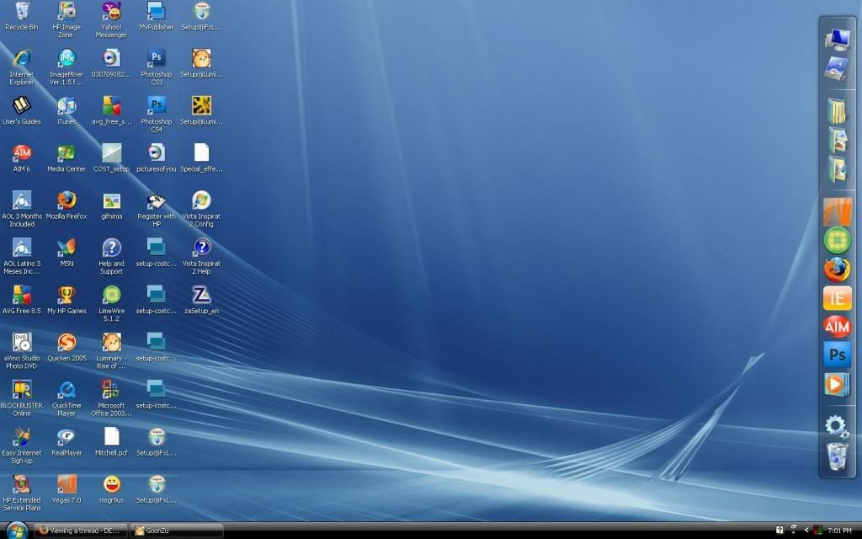The width and height of the screenshot is (862, 539).
Task: Open the media player dock icon
Action: click(x=836, y=383)
